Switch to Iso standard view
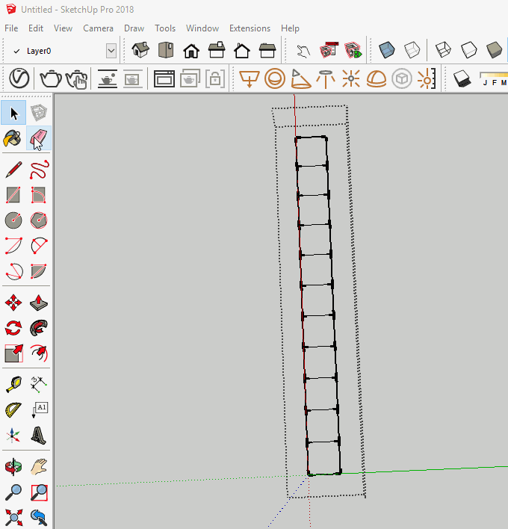 click(140, 51)
